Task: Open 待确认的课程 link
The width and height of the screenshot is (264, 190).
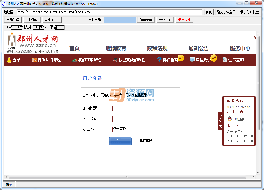Action: [x=49, y=60]
